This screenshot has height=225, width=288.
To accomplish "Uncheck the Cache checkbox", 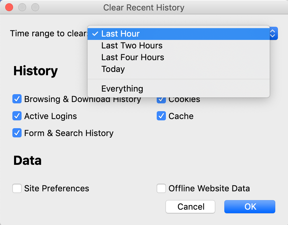I will 161,116.
